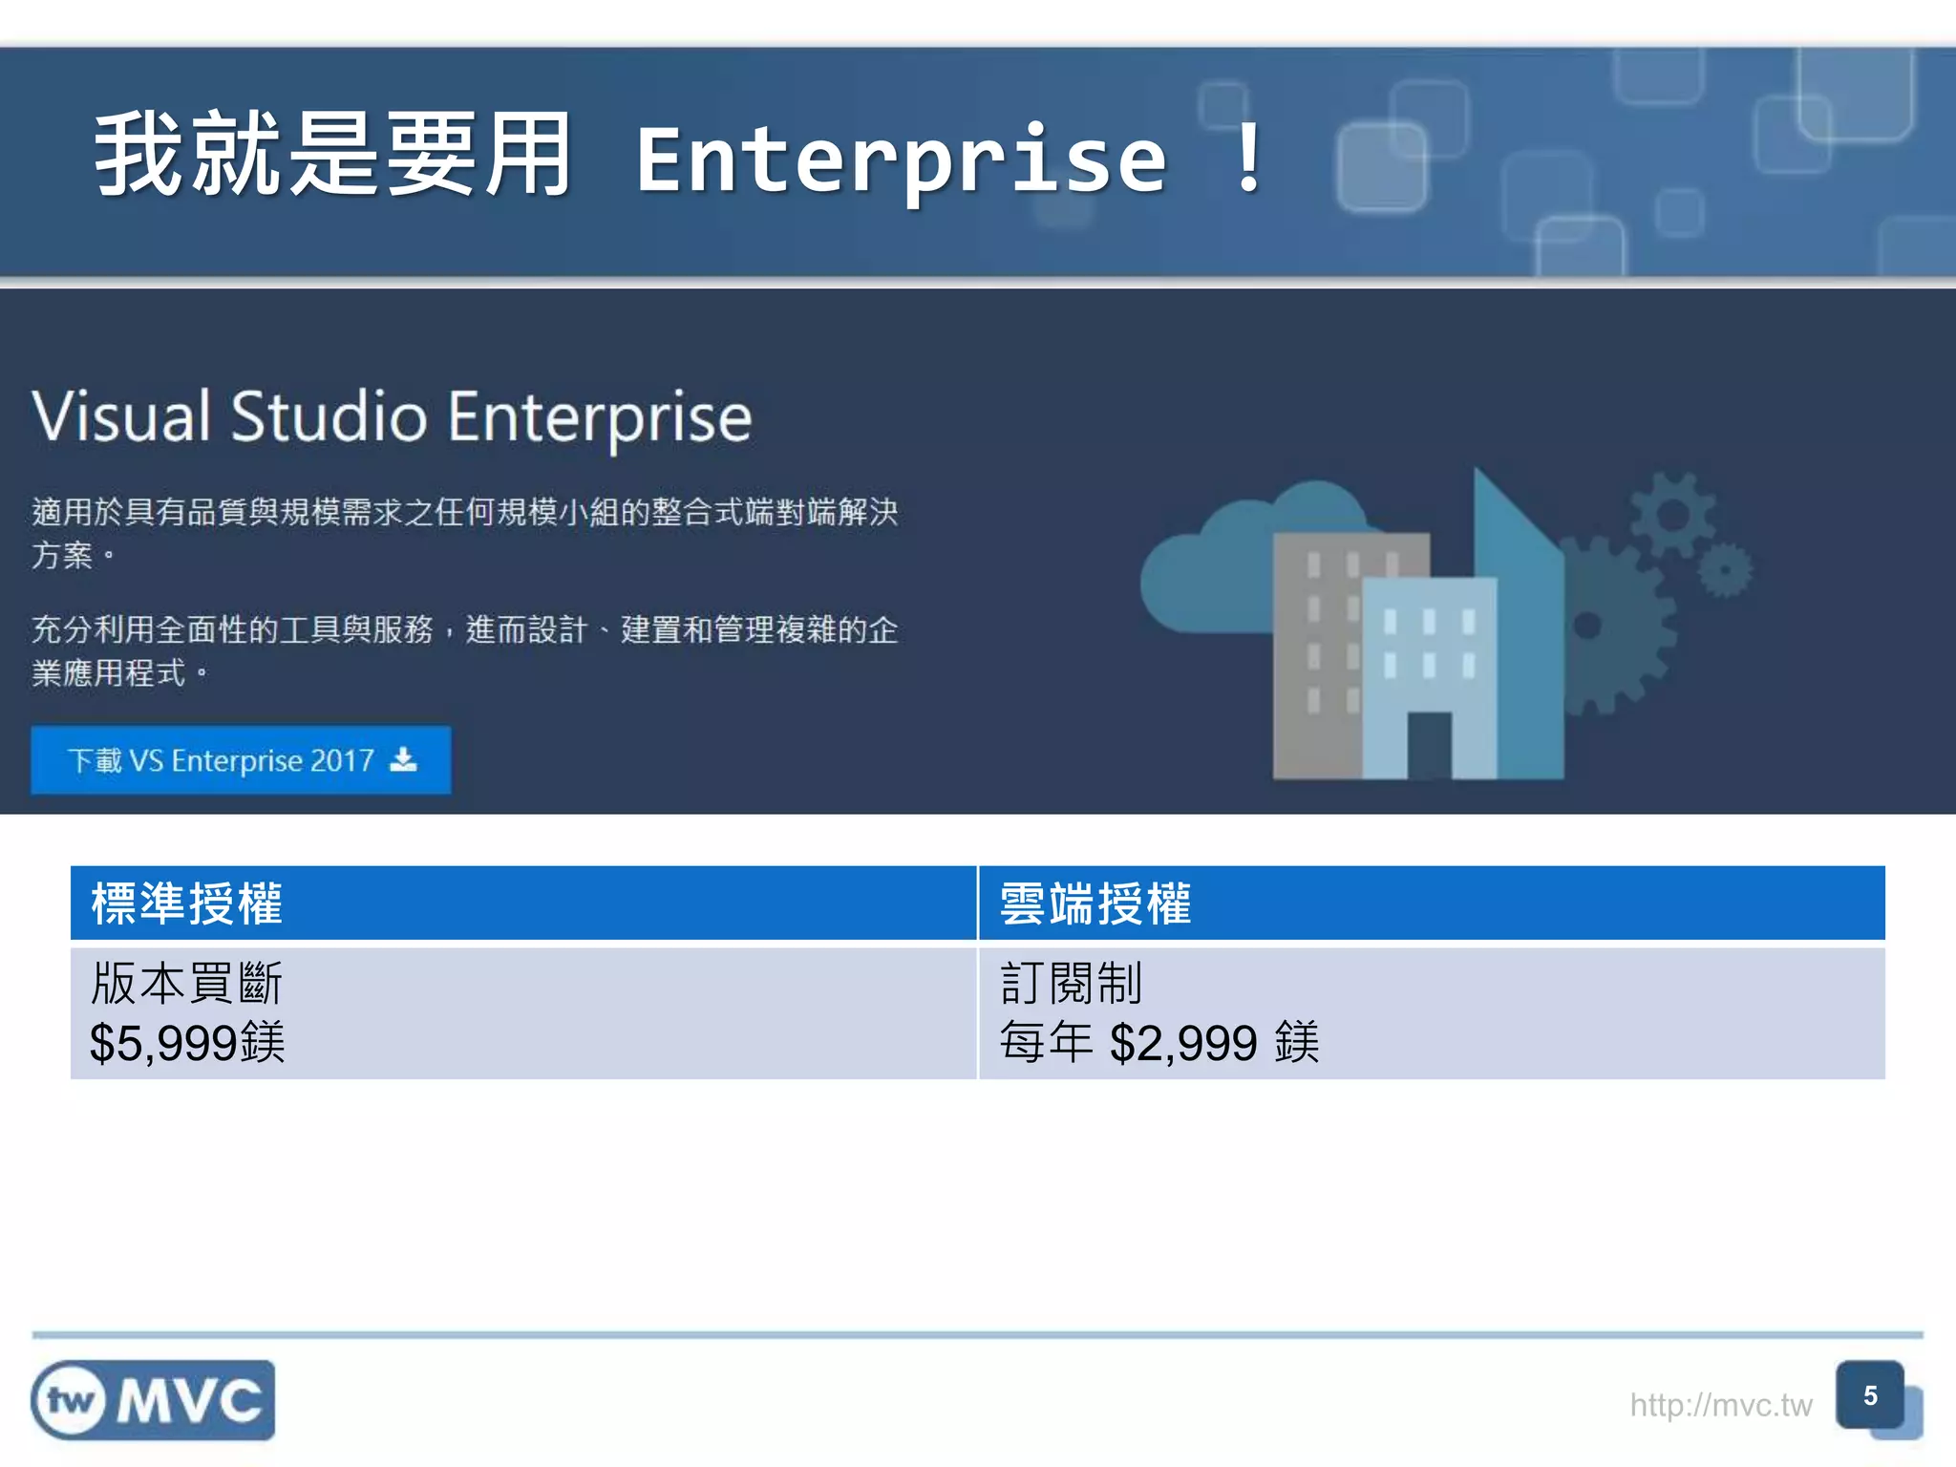Click the 標準授權 table header
1956x1467 pixels.
(523, 904)
